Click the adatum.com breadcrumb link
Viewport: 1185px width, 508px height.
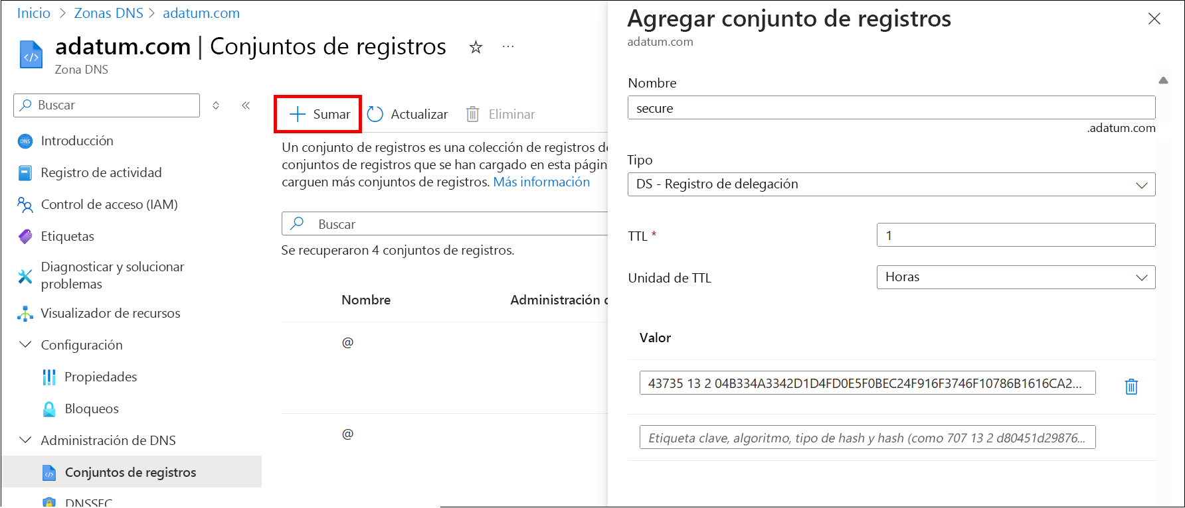point(201,13)
